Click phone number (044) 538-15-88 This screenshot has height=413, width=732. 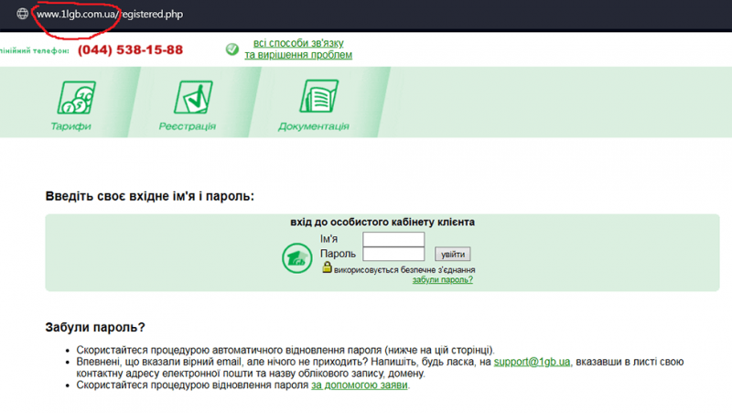[130, 50]
